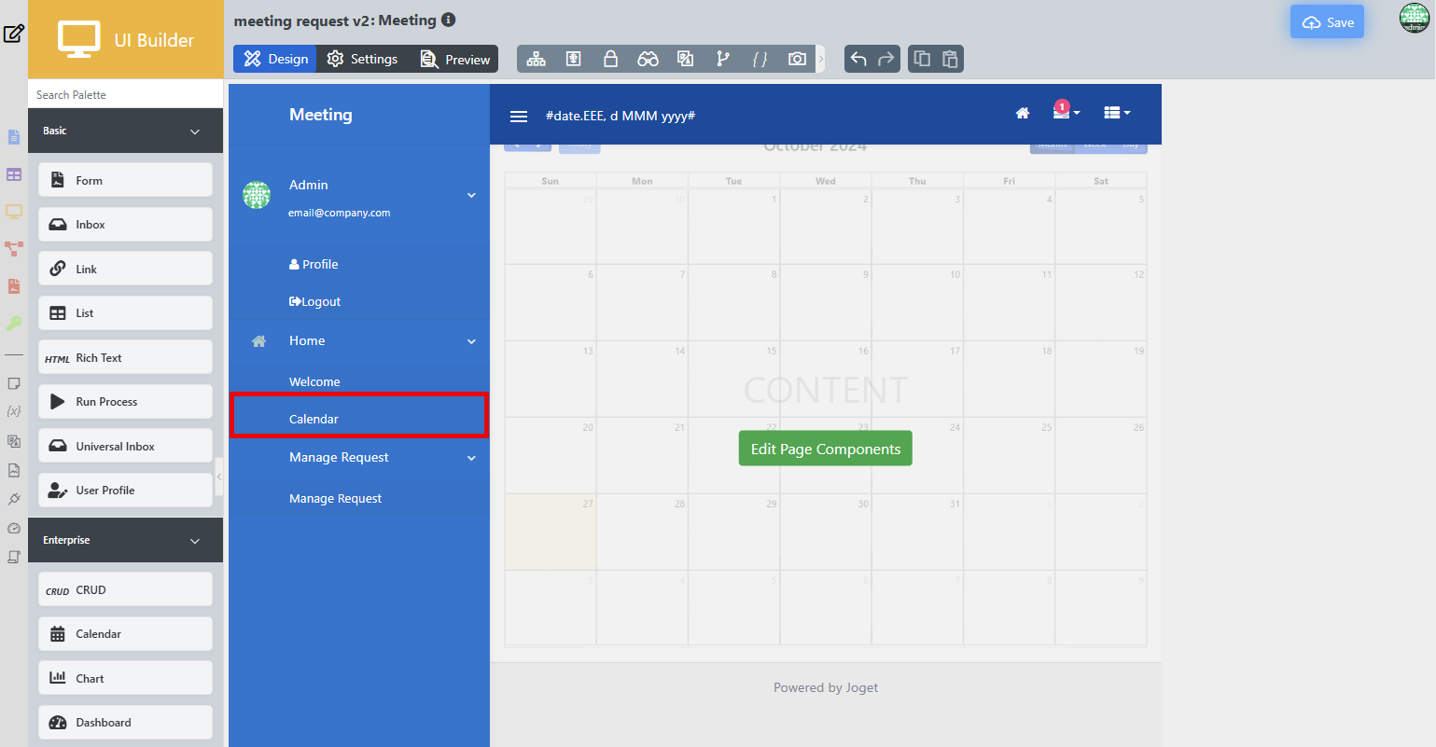
Task: Open the {x} Variables sidebar icon
Action: tap(14, 411)
